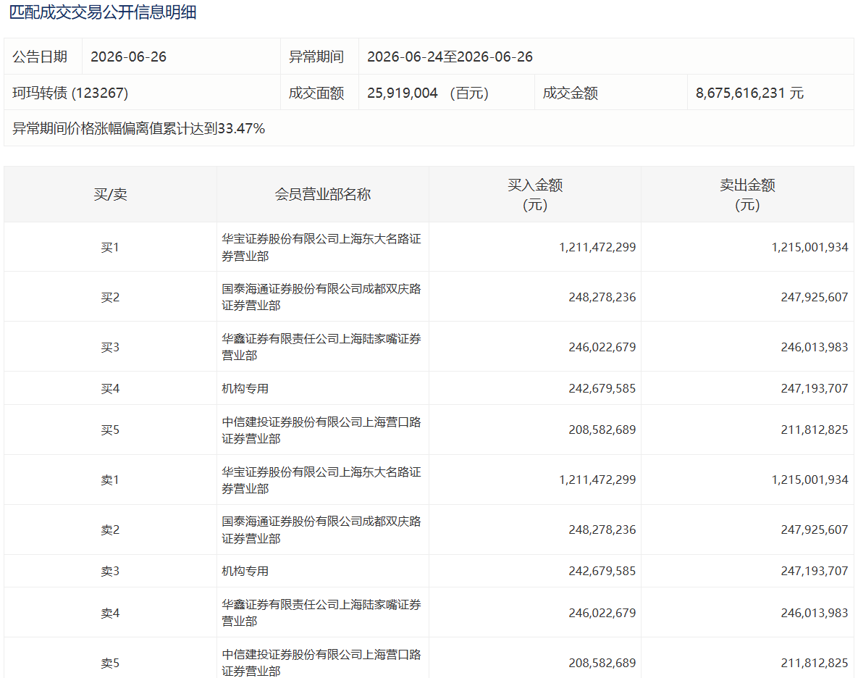Click 国泰海通证券 成都双庆路 name in 卖2 row
This screenshot has height=678, width=858.
[x=321, y=530]
